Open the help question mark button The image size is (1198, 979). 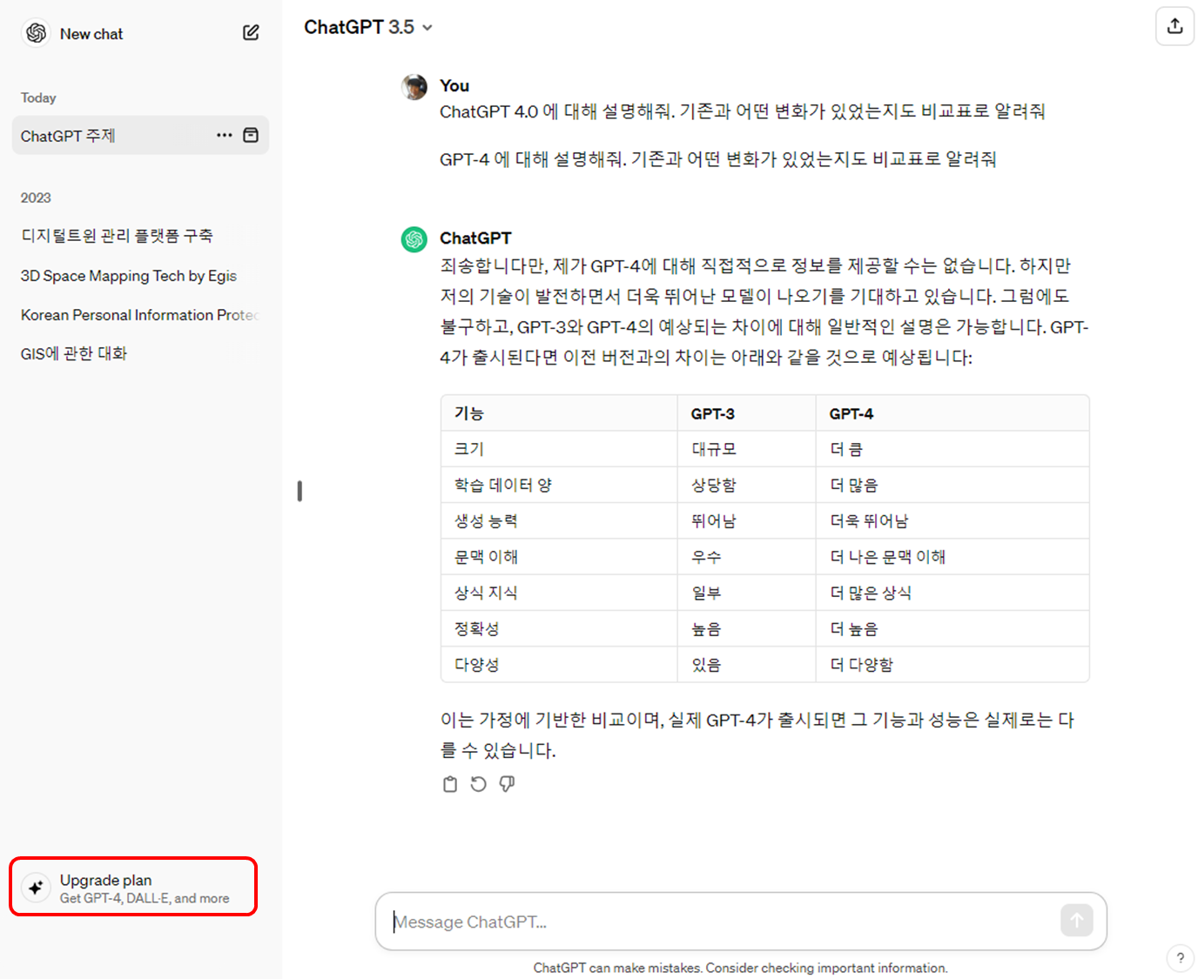1180,958
